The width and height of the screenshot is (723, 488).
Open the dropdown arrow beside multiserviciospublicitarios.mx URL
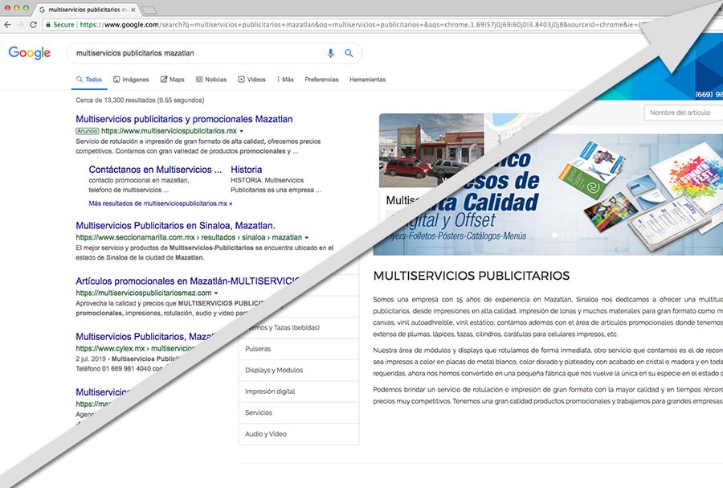tap(241, 131)
